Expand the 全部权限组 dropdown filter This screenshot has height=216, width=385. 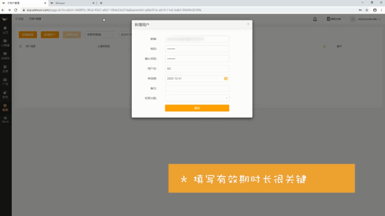100,35
